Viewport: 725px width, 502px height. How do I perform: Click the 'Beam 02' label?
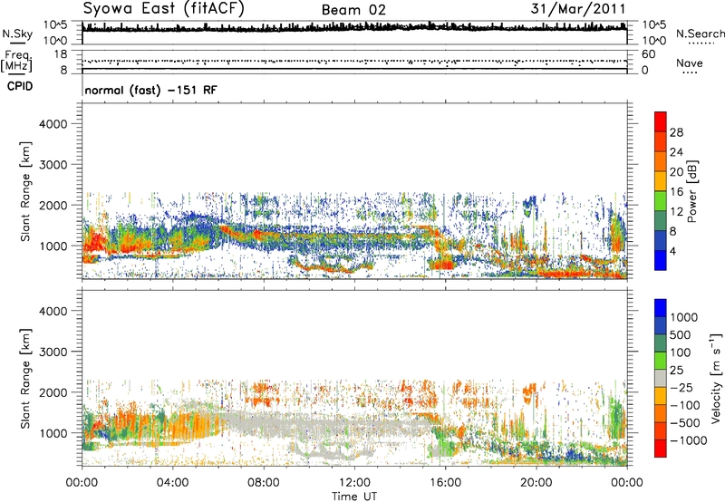click(353, 10)
